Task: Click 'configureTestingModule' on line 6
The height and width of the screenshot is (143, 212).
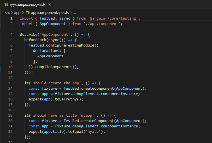Action: [x=70, y=45]
